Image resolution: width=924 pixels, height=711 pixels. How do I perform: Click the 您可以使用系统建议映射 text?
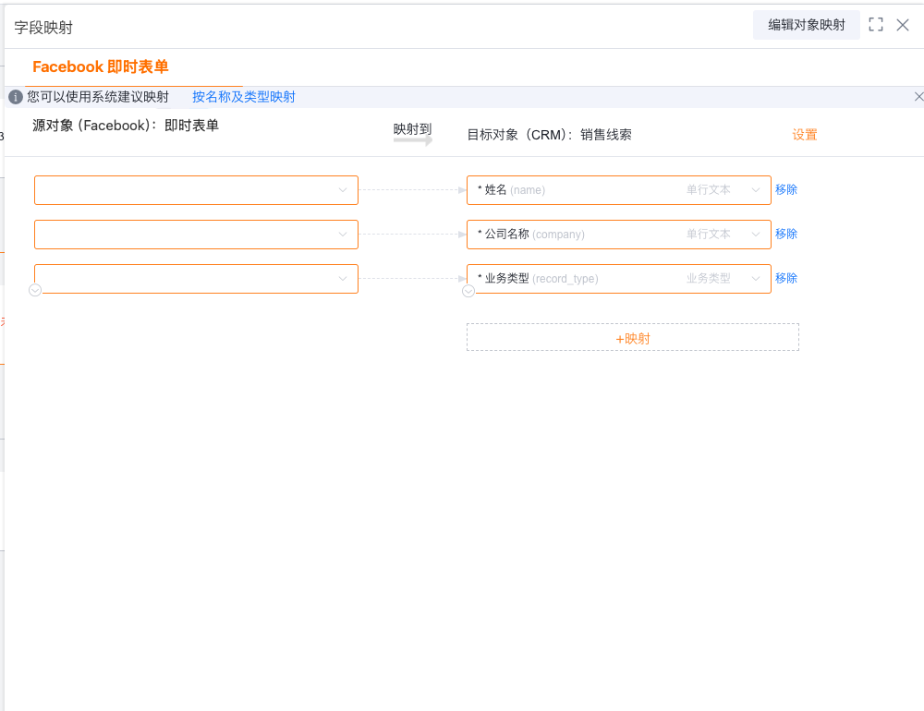point(98,97)
